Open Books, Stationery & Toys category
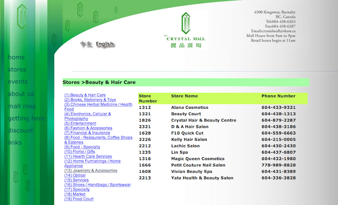 90,100
